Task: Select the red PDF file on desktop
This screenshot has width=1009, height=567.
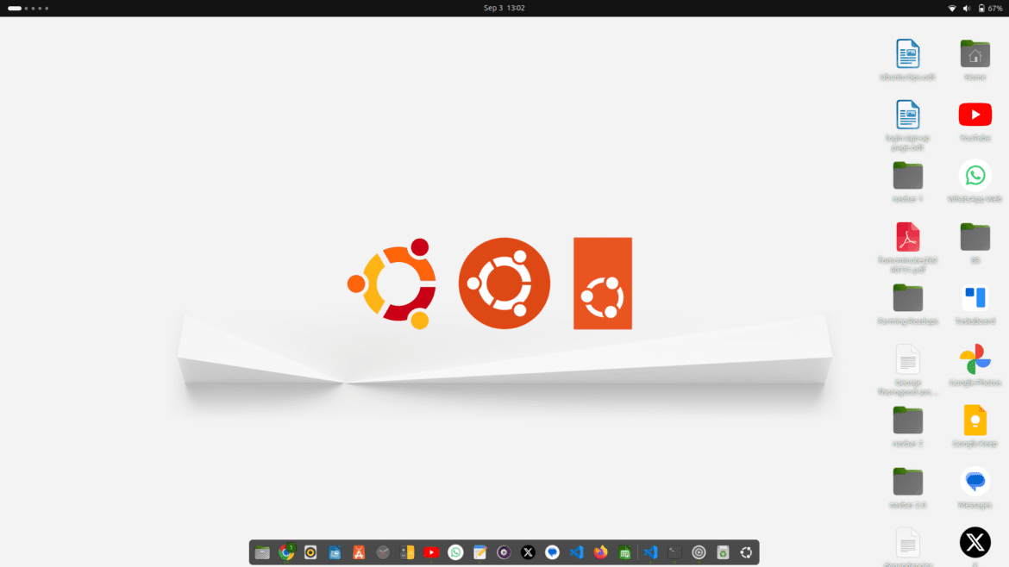Action: (907, 237)
